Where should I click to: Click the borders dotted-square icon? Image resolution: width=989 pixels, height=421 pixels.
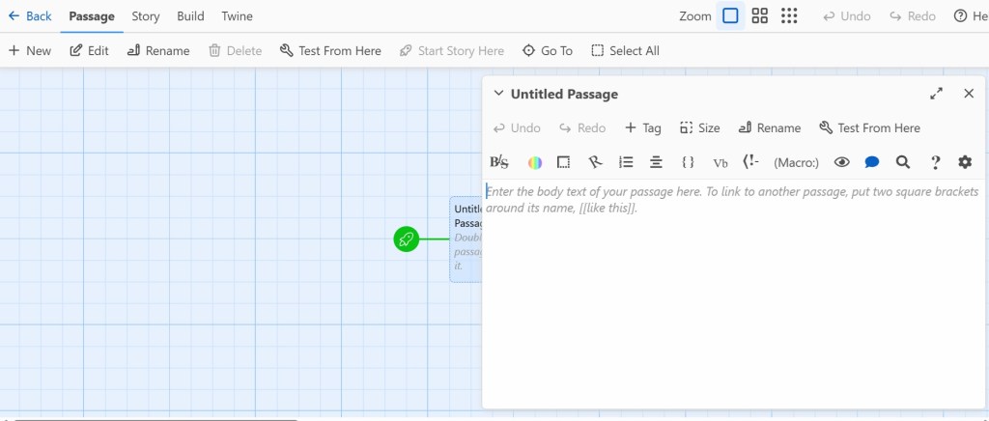(x=564, y=162)
